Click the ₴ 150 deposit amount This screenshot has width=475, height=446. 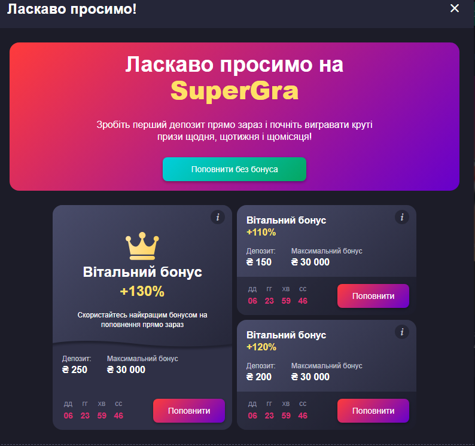click(x=258, y=262)
